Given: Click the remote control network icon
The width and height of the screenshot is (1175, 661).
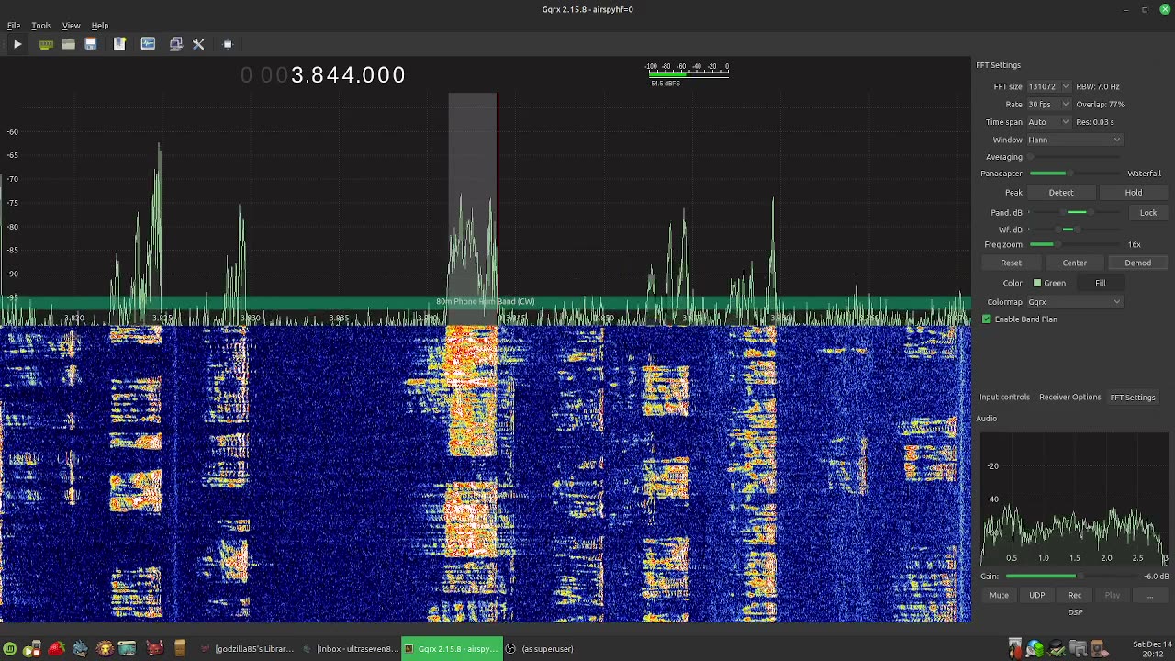Looking at the screenshot, I should (x=176, y=44).
